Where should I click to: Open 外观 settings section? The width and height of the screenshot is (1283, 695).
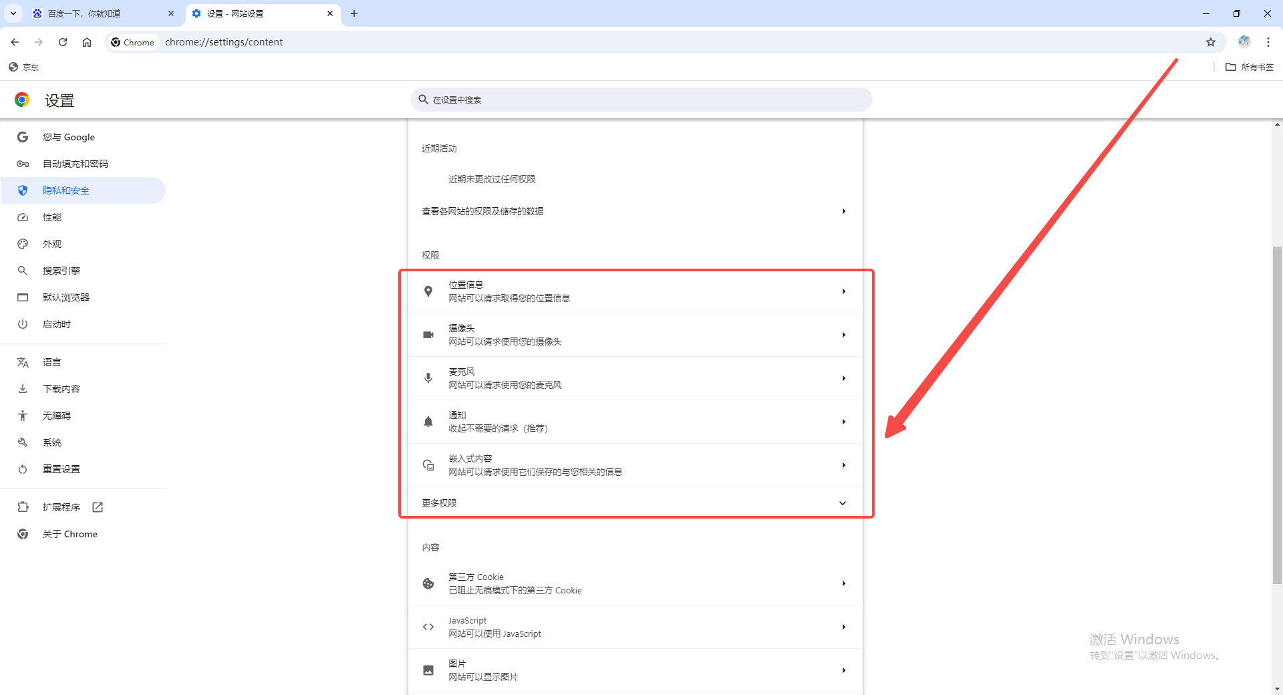[x=83, y=244]
